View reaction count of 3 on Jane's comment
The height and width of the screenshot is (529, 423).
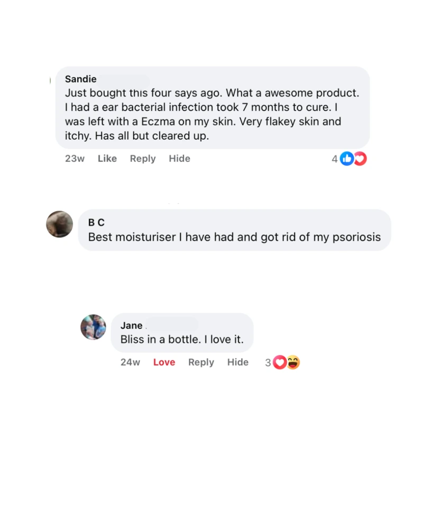(x=267, y=362)
